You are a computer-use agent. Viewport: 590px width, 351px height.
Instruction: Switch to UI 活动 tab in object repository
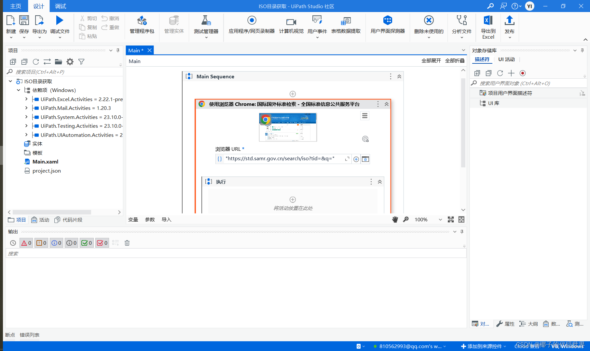pos(506,59)
